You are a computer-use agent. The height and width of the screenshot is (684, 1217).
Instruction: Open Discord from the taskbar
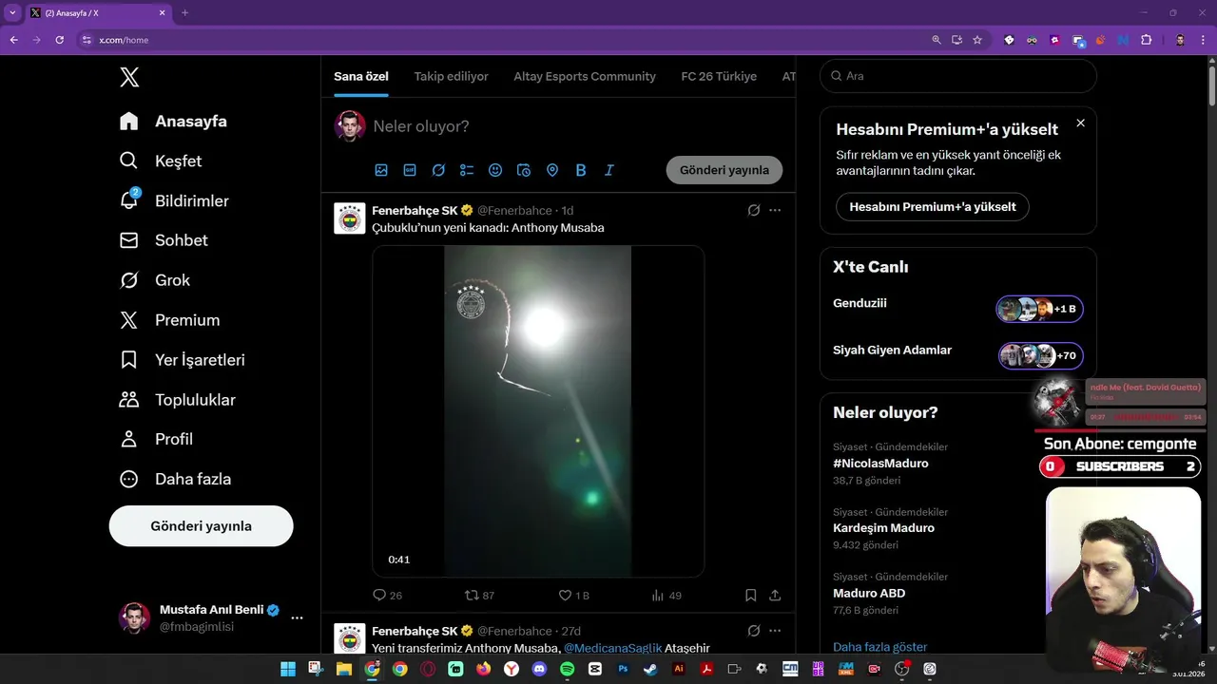[x=539, y=669]
